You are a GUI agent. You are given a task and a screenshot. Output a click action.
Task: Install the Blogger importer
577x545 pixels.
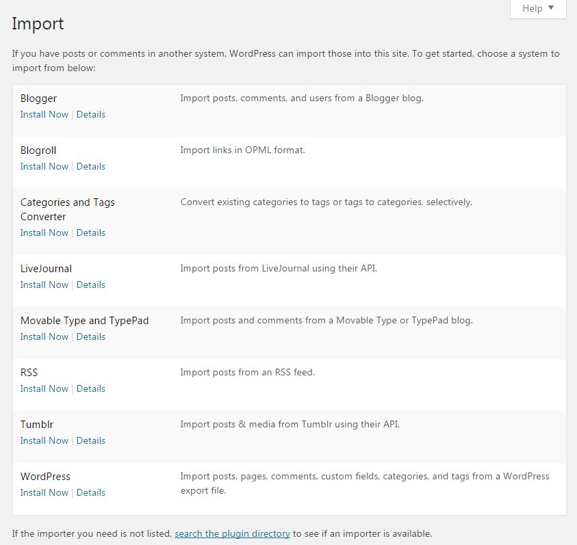coord(44,114)
